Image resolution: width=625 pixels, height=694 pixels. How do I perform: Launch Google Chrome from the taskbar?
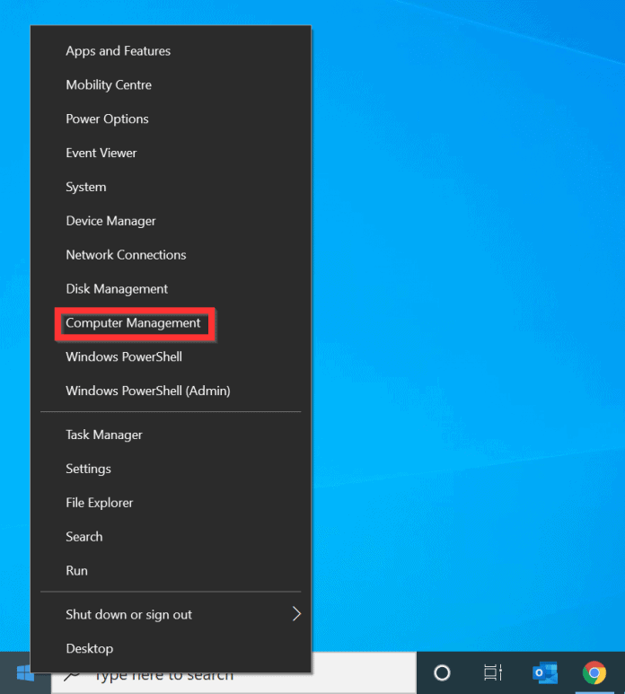pos(594,672)
